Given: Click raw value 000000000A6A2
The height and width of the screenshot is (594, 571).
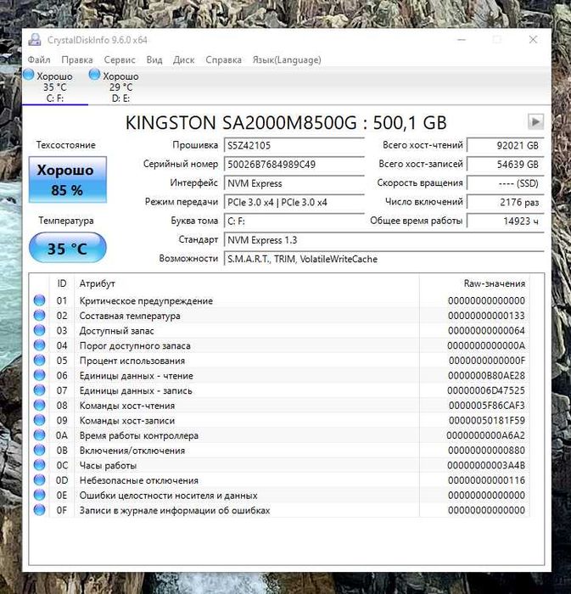Looking at the screenshot, I should pos(486,435).
